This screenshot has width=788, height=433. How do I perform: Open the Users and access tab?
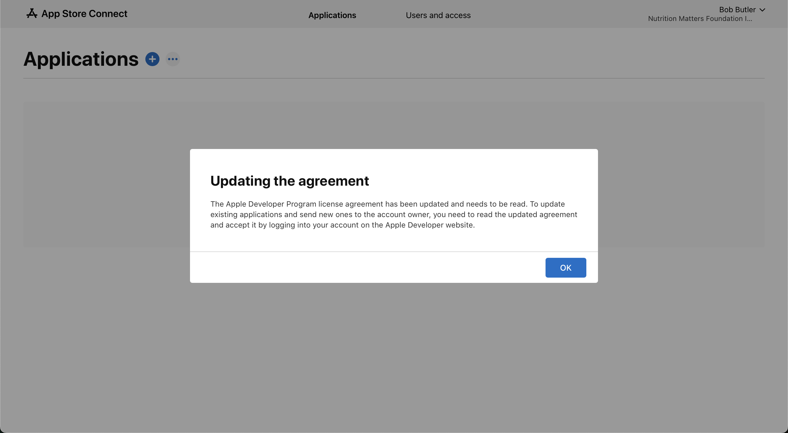pos(438,15)
